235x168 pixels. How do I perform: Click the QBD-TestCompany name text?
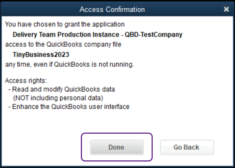[157, 35]
